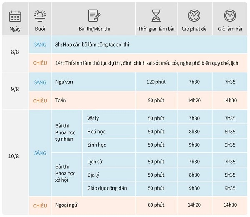Select the Bài thi Khoa học xã hội cell
250x217 pixels.
tap(67, 175)
